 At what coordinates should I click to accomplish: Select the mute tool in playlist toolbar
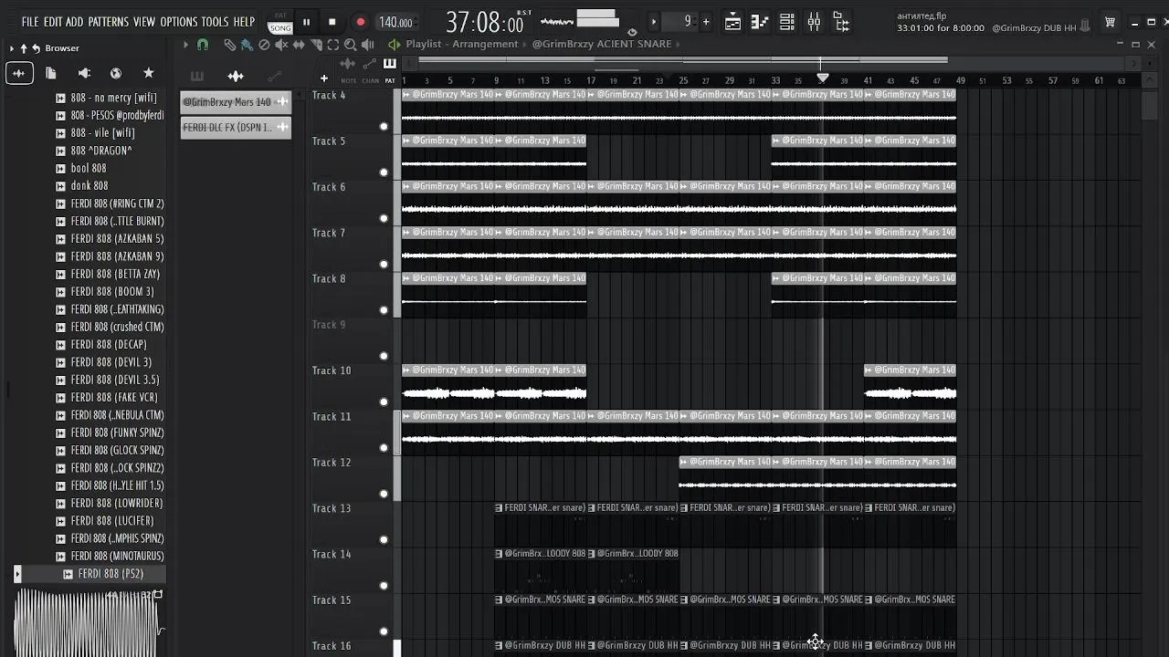281,44
